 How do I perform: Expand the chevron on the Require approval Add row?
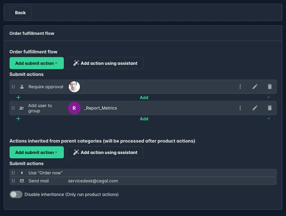(x=268, y=97)
